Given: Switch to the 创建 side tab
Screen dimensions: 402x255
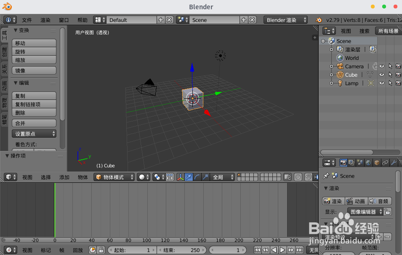Looking at the screenshot, I should click(x=4, y=52).
